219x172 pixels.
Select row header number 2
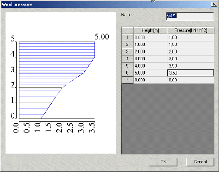point(127,45)
